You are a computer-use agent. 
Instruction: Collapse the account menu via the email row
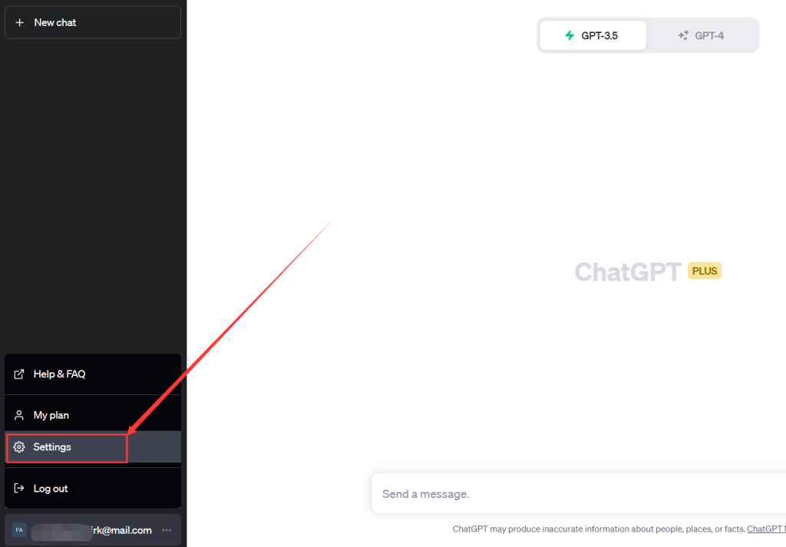click(x=93, y=530)
